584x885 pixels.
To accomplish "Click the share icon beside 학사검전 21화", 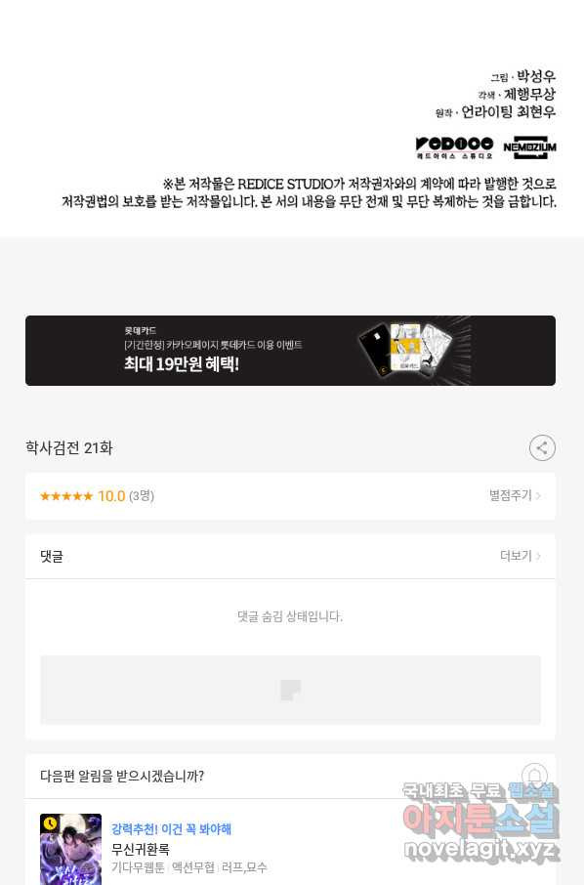I will 542,448.
